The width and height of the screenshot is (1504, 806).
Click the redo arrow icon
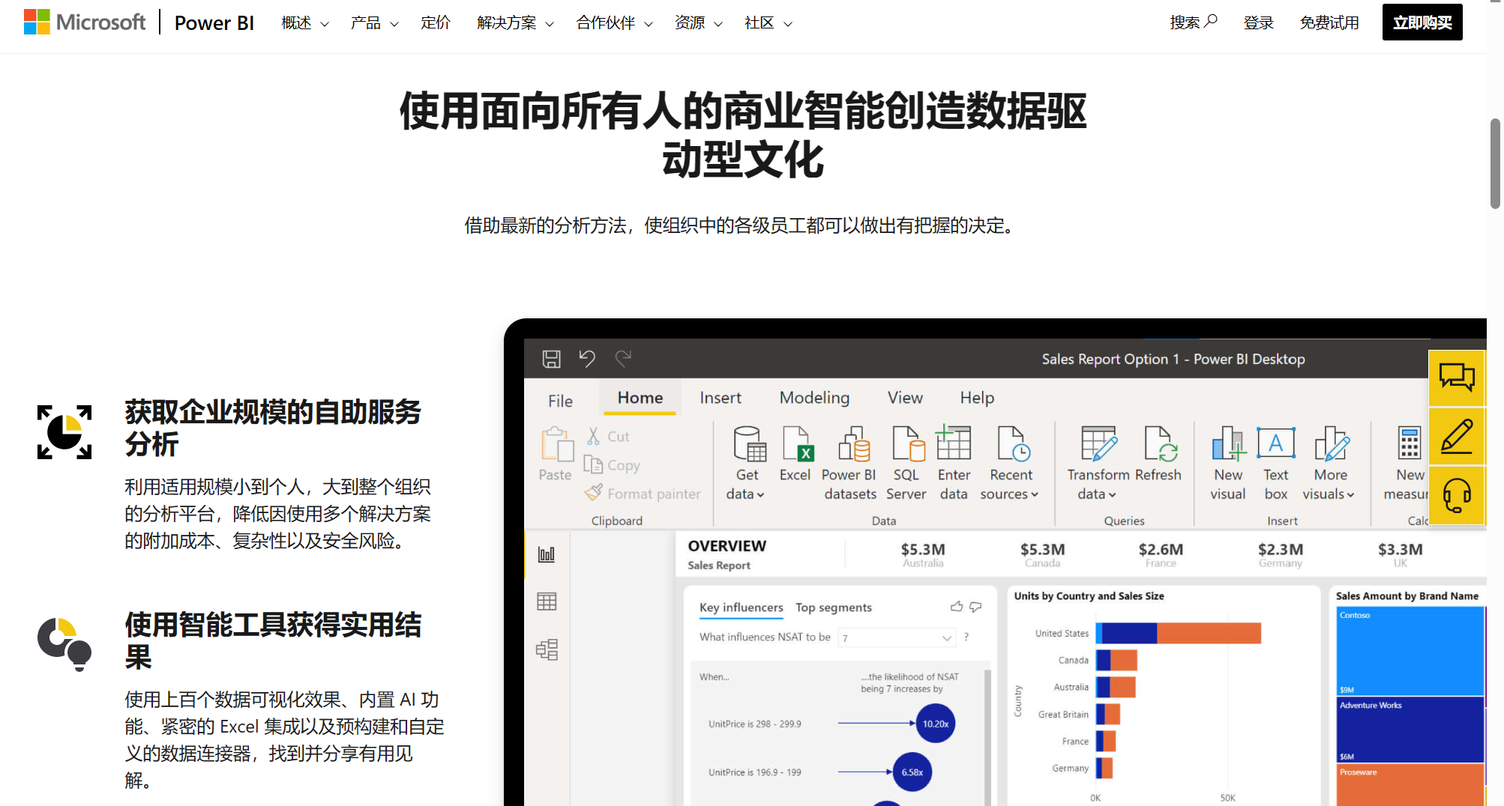coord(623,359)
